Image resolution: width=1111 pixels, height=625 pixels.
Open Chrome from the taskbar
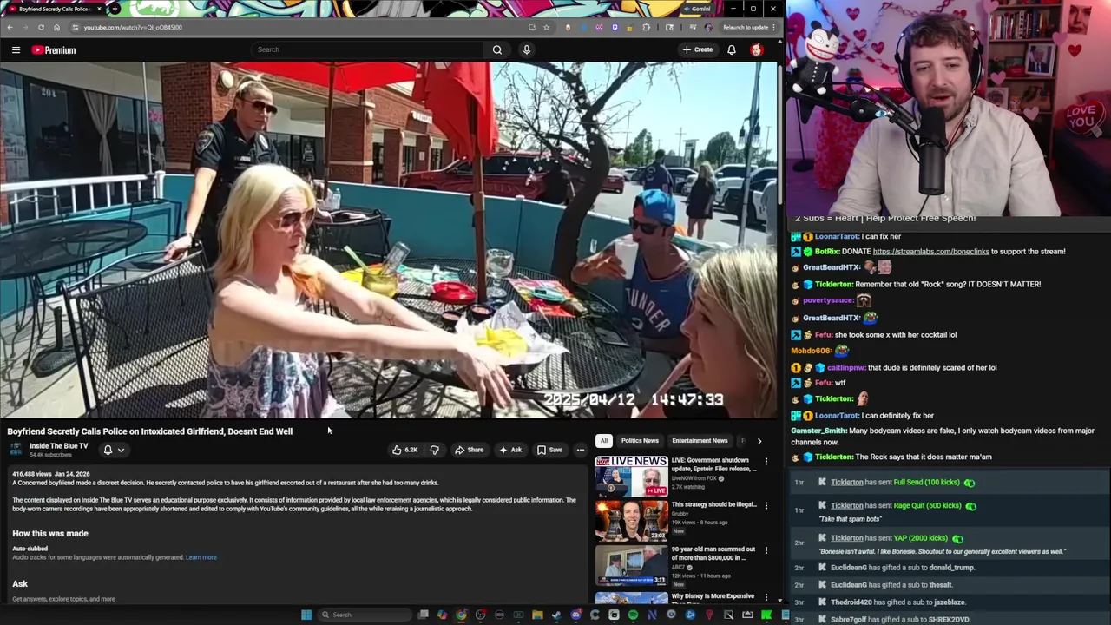pos(461,615)
